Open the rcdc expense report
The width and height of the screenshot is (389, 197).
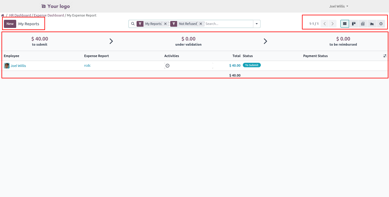pyautogui.click(x=87, y=65)
